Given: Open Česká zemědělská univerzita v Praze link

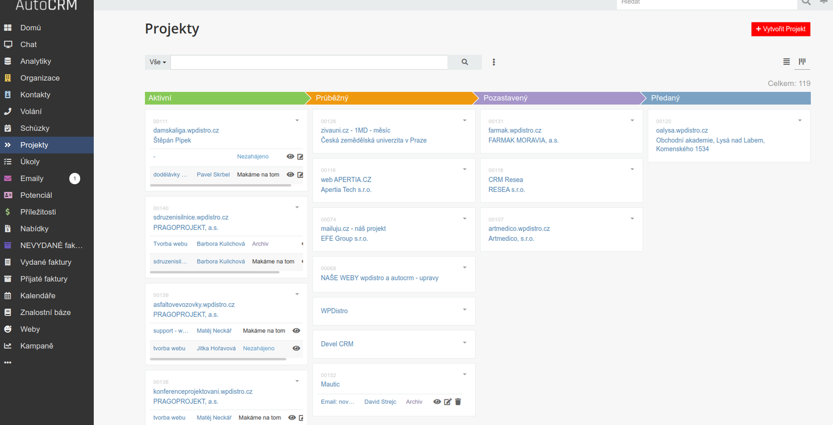Looking at the screenshot, I should point(373,140).
